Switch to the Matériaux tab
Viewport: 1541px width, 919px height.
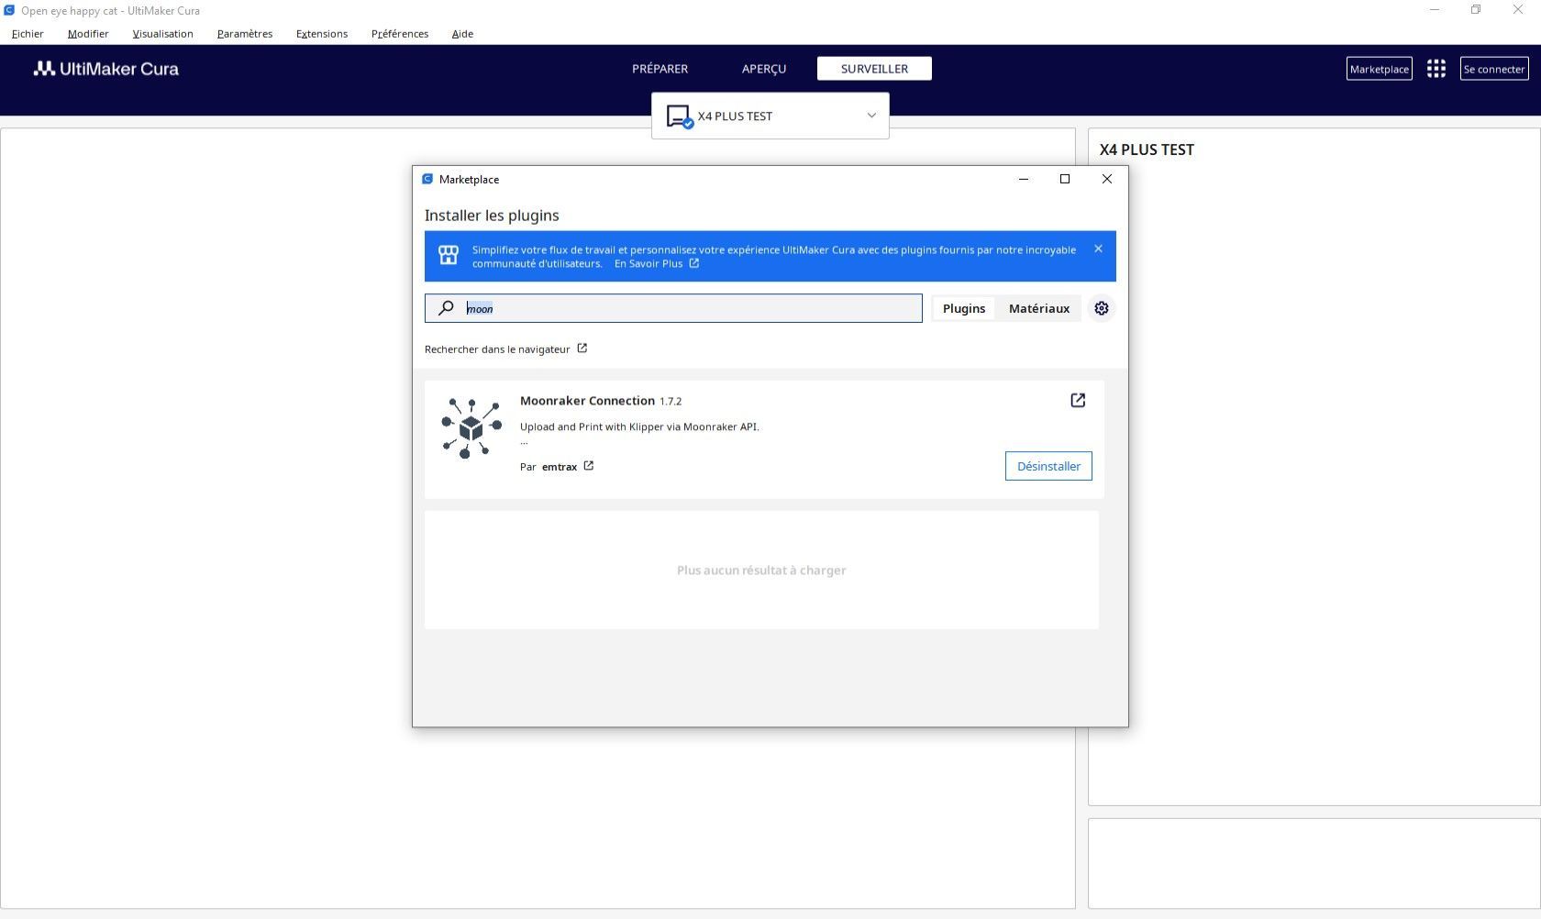[x=1039, y=308]
